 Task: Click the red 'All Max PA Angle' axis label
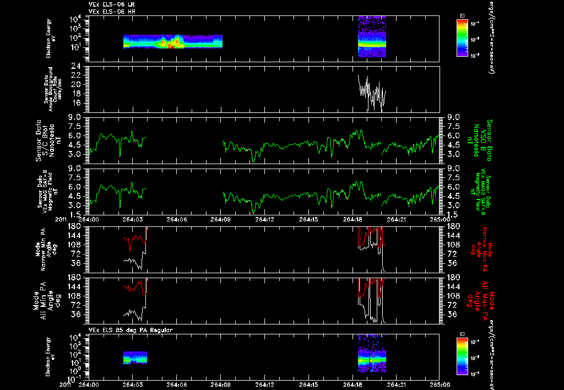481,300
